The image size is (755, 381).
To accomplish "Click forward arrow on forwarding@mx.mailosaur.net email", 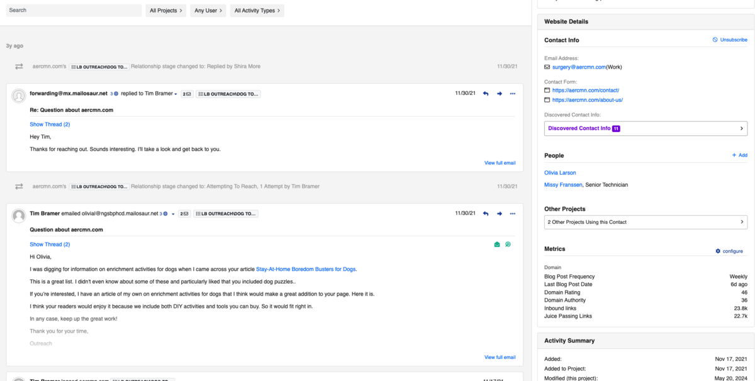I will tap(500, 94).
